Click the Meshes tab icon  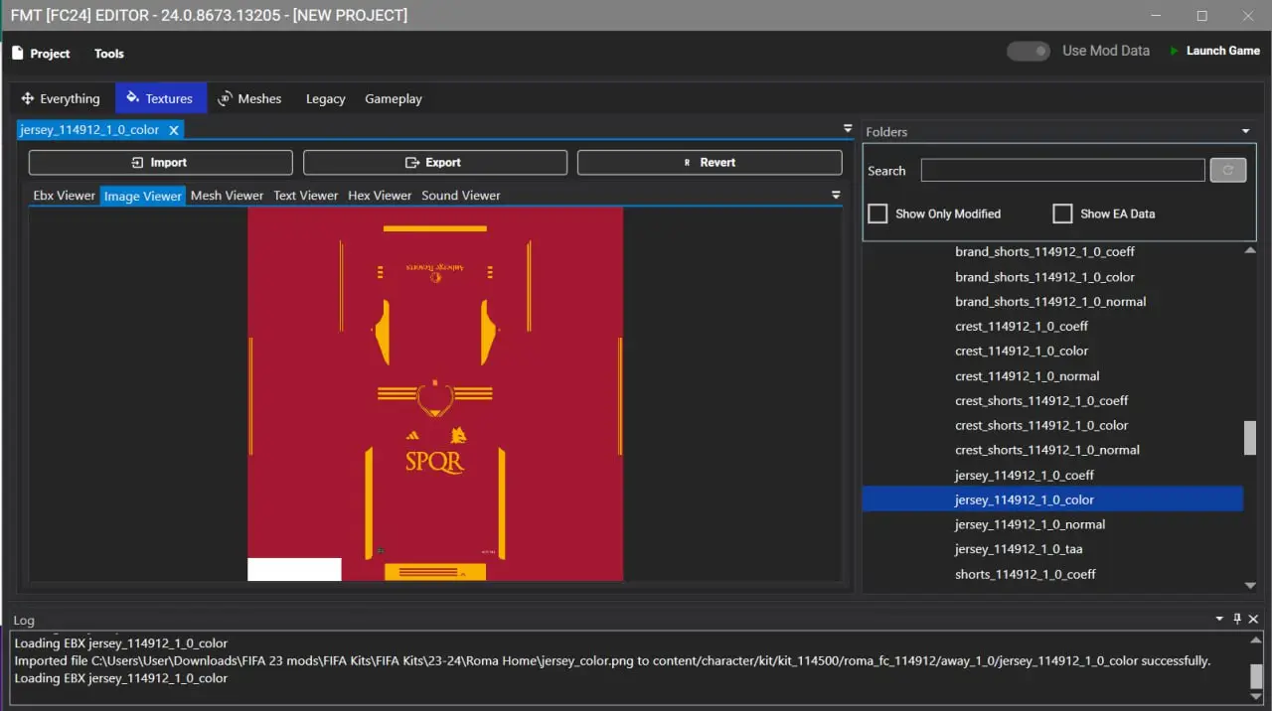pos(225,98)
